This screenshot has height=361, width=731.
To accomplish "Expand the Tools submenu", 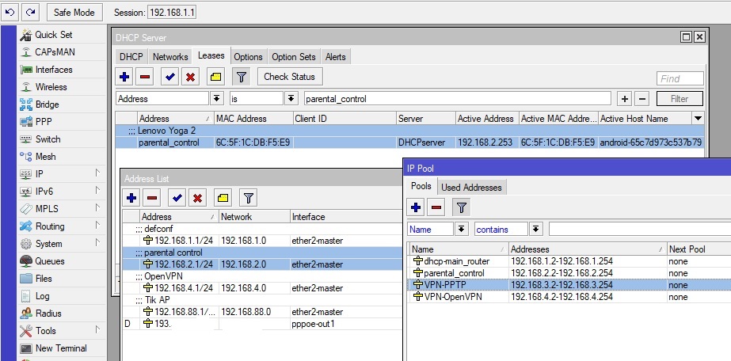I will [61, 331].
